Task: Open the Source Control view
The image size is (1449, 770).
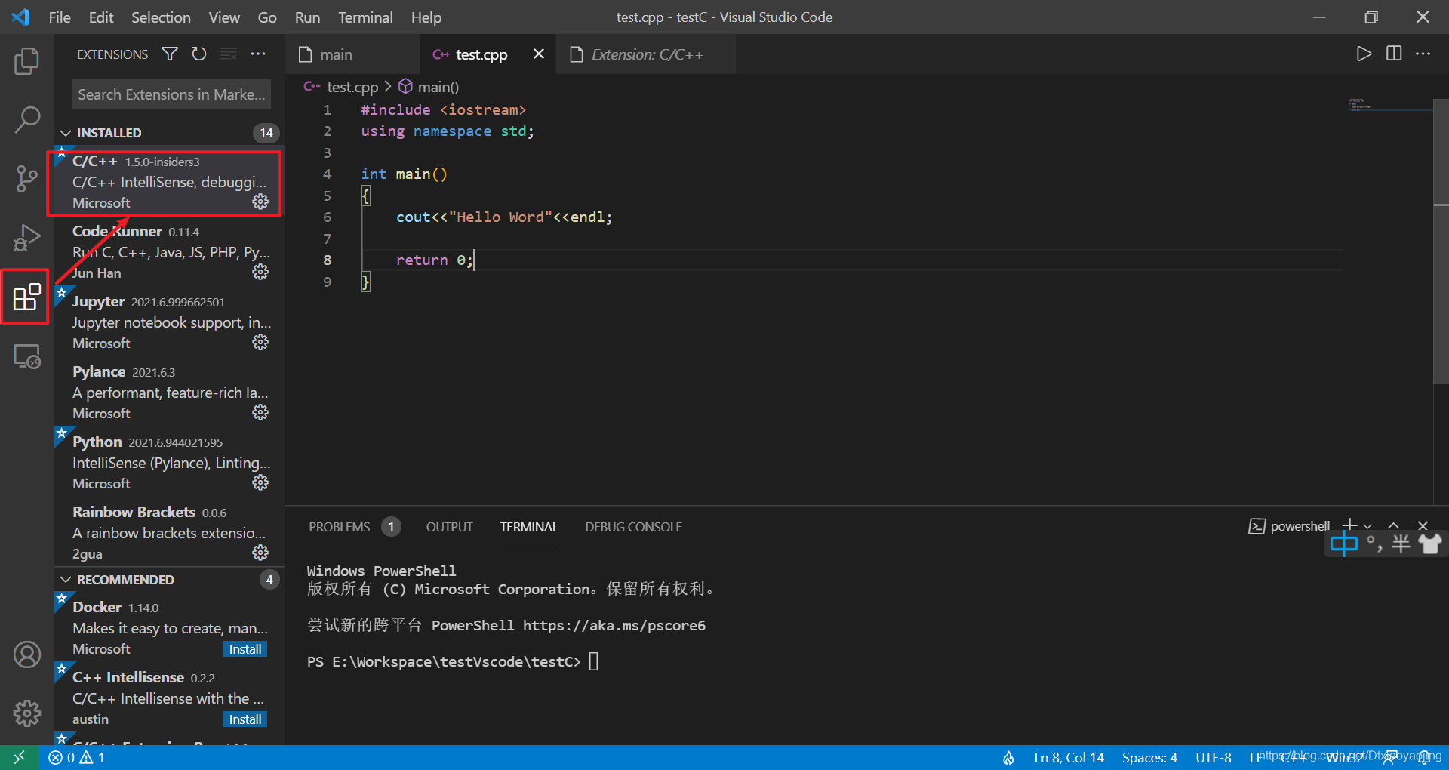Action: 27,179
